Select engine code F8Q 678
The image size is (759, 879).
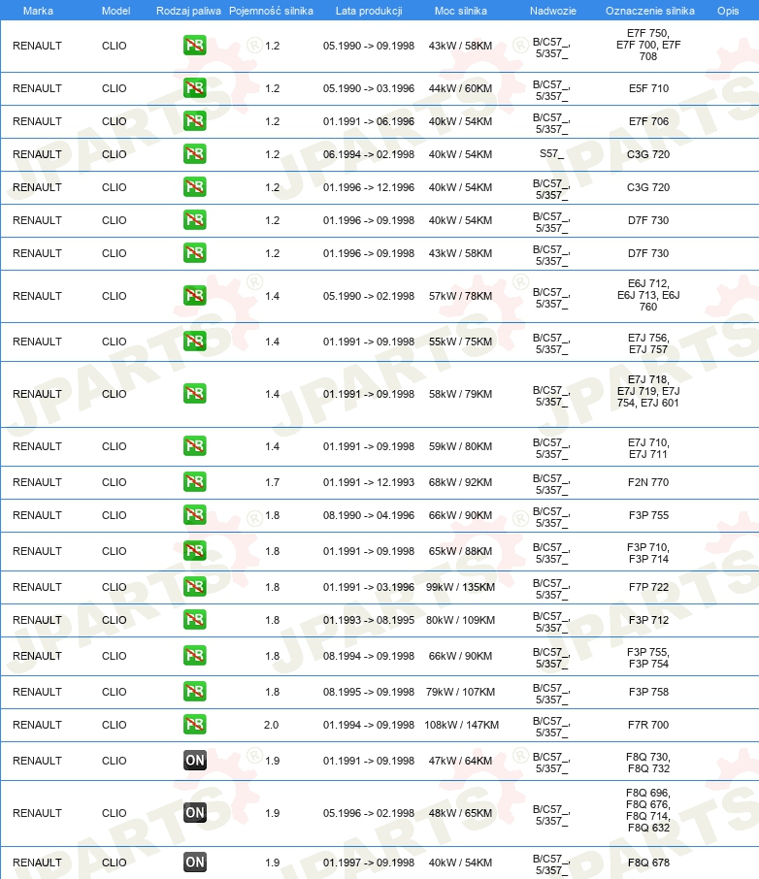(x=648, y=863)
